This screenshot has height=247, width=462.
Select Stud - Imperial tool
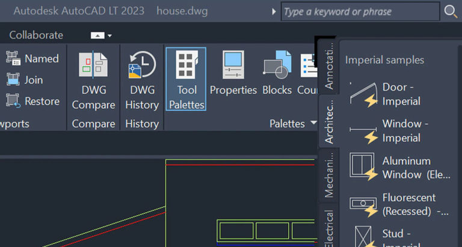click(x=386, y=237)
